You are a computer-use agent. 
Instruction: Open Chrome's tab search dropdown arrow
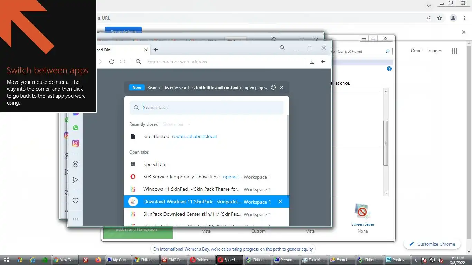pyautogui.click(x=429, y=6)
